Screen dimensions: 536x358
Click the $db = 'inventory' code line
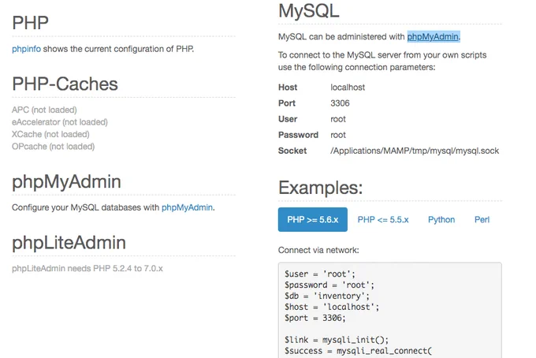(327, 296)
